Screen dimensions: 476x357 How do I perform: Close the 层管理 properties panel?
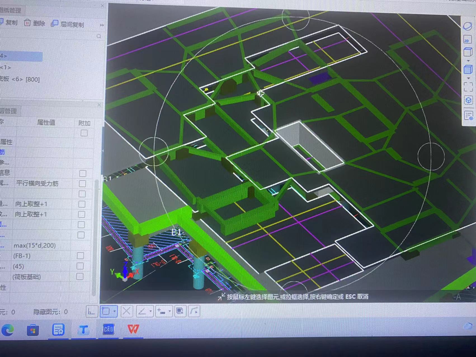[x=99, y=105]
